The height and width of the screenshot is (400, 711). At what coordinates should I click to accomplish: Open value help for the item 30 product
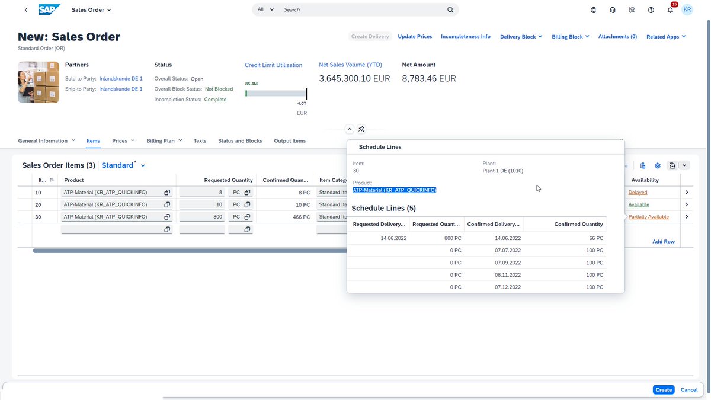167,217
